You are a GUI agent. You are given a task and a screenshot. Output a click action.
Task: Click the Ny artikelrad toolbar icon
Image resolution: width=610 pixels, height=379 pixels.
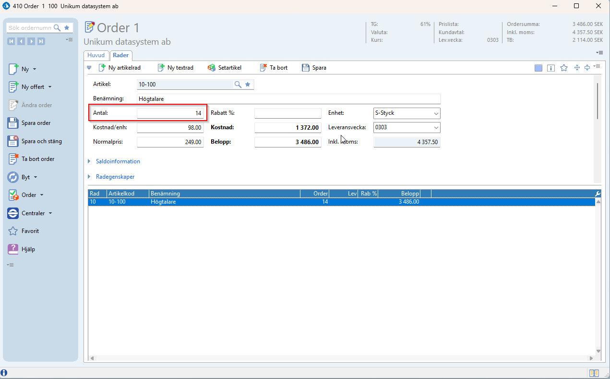pos(102,68)
